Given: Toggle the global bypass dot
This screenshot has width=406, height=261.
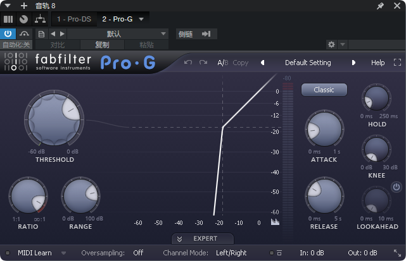Looking at the screenshot, I should [271, 253].
